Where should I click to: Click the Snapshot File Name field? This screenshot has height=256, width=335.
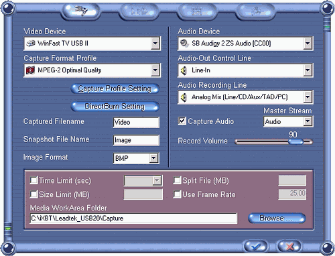pos(136,140)
